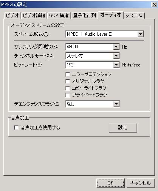Click the オーディオ tab

(x=111, y=15)
